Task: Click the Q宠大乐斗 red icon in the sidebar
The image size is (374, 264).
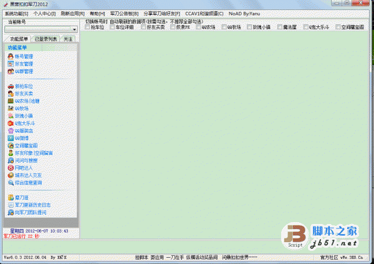Action: point(11,124)
